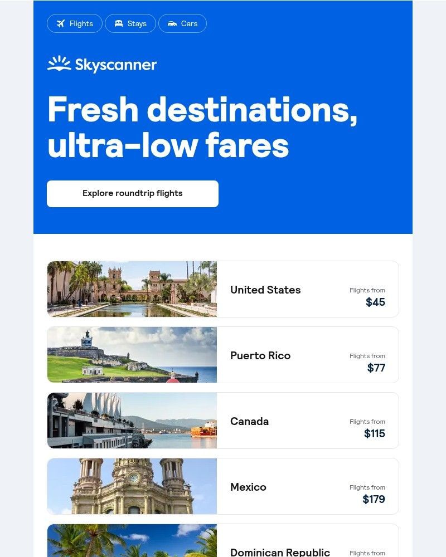The height and width of the screenshot is (557, 446).
Task: Click Explore roundtrip flights button
Action: pos(133,194)
